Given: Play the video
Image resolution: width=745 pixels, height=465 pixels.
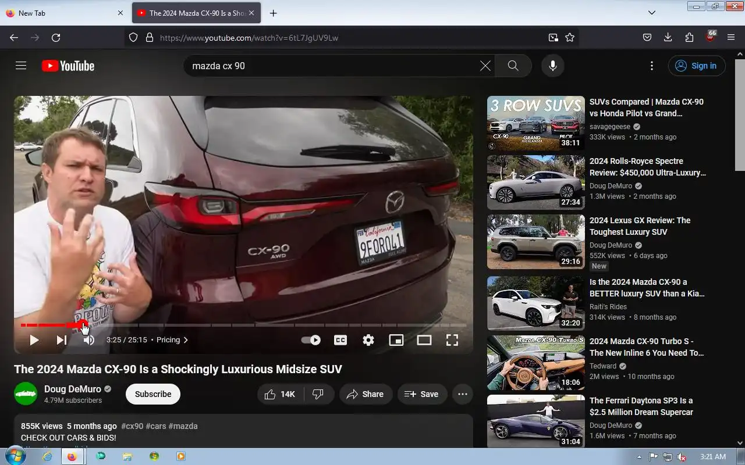Looking at the screenshot, I should [34, 340].
